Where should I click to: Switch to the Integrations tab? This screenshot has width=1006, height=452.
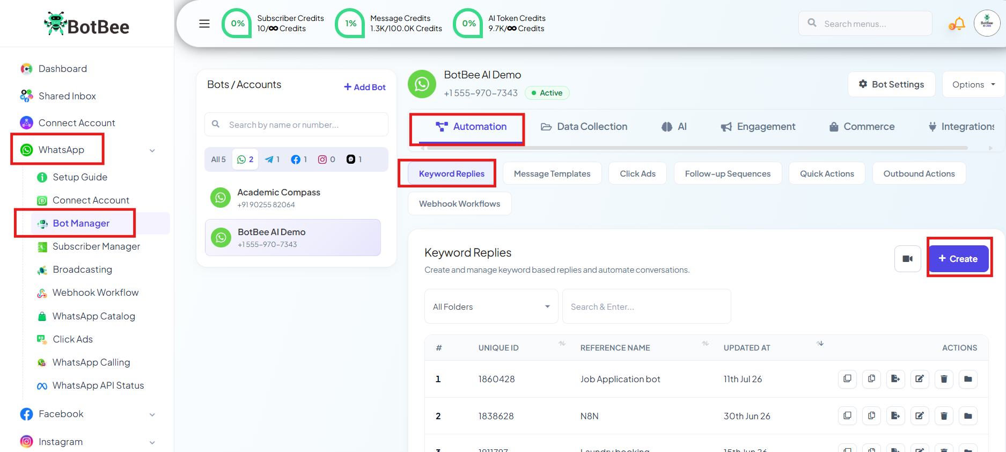pos(961,127)
